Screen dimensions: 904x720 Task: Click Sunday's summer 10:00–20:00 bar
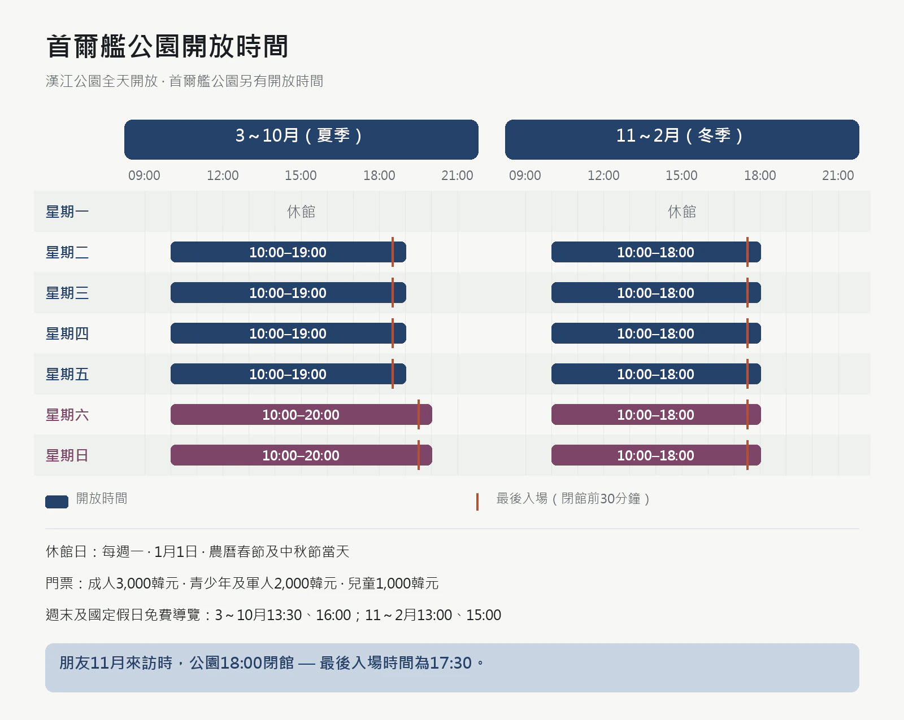point(301,455)
